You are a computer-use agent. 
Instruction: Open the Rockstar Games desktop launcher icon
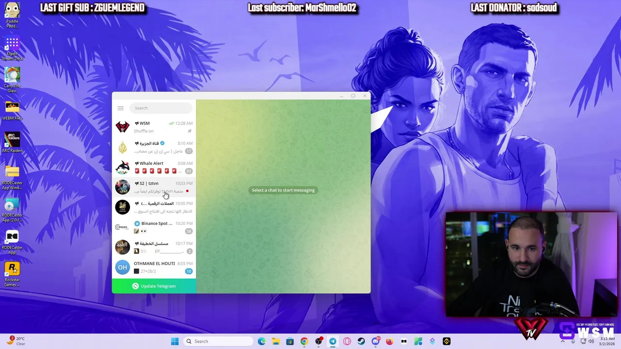12,274
